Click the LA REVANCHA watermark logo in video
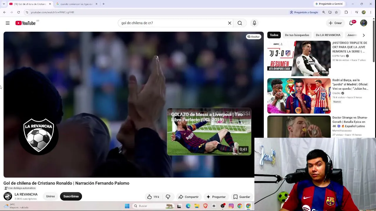 click(x=38, y=135)
